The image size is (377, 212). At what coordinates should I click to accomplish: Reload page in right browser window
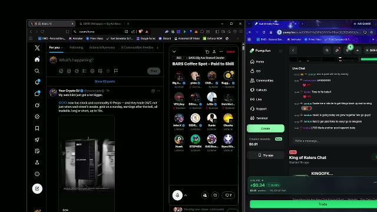point(264,32)
